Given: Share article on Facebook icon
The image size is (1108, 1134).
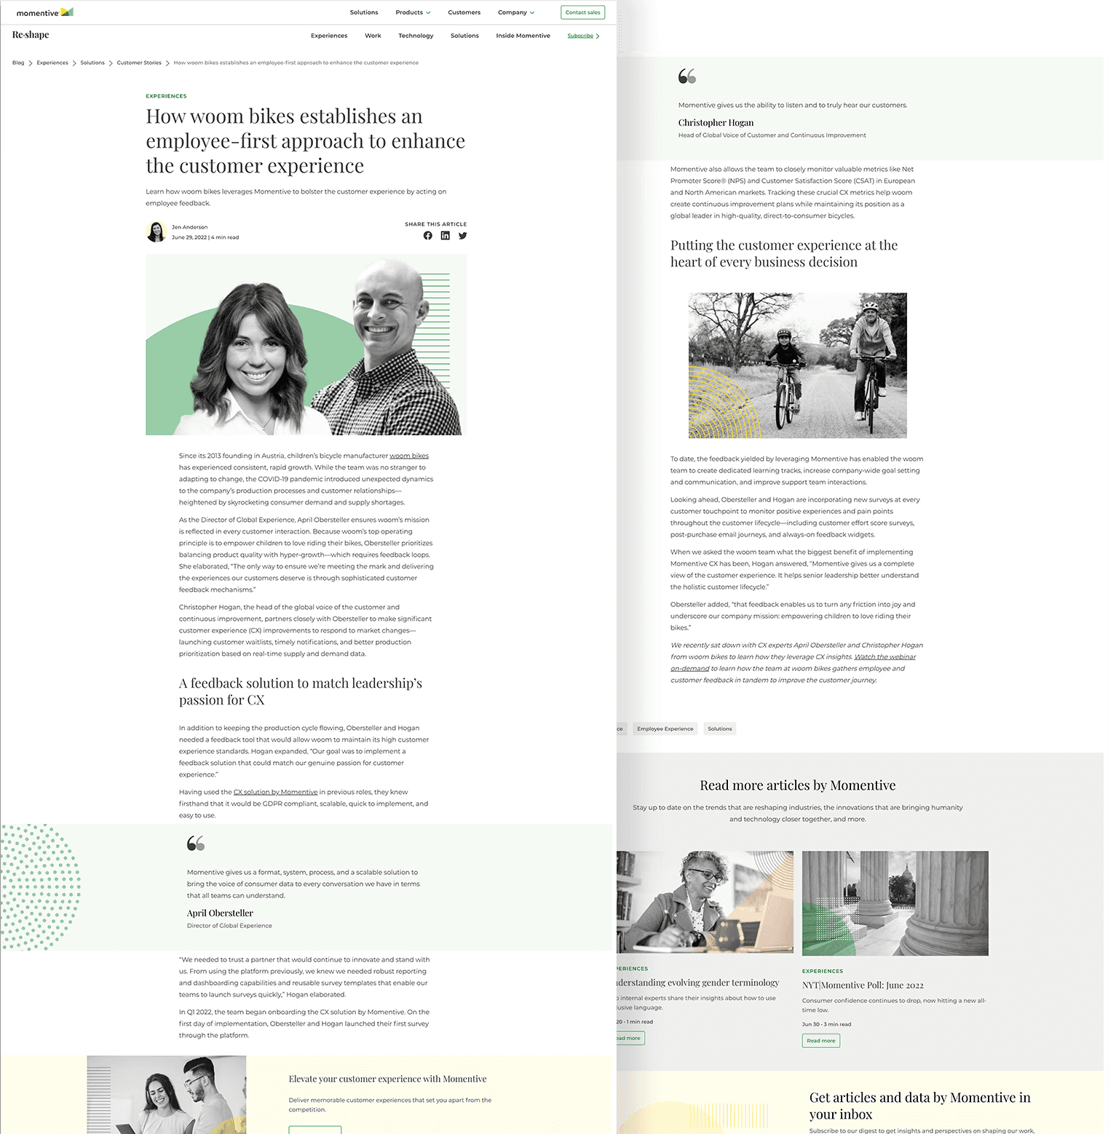Looking at the screenshot, I should click(x=427, y=236).
